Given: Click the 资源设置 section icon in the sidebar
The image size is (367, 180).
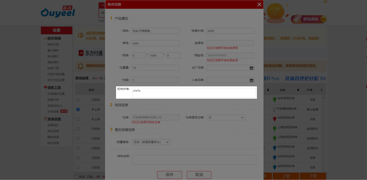Looking at the screenshot, I should [x=45, y=119].
